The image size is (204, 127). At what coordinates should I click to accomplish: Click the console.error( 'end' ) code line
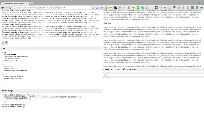tap(13, 107)
